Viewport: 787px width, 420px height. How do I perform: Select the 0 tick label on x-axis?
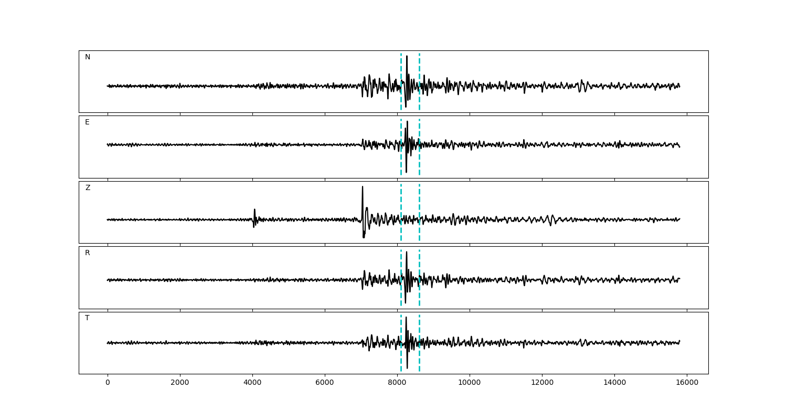click(x=108, y=383)
